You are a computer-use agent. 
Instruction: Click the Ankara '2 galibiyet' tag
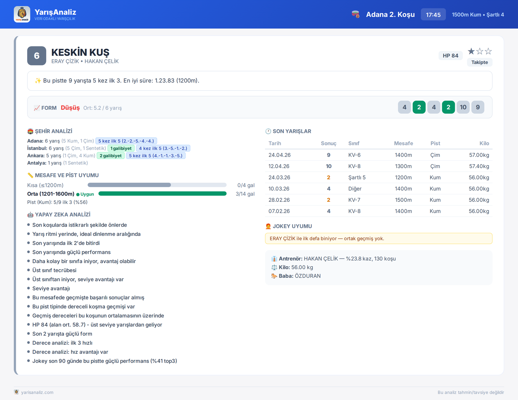(x=111, y=156)
